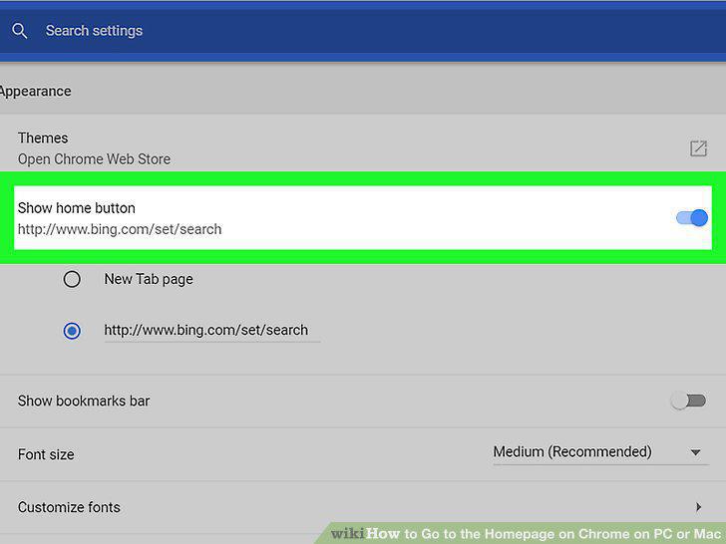Expand Customize fonts with the arrow
This screenshot has height=544, width=726.
pos(698,507)
